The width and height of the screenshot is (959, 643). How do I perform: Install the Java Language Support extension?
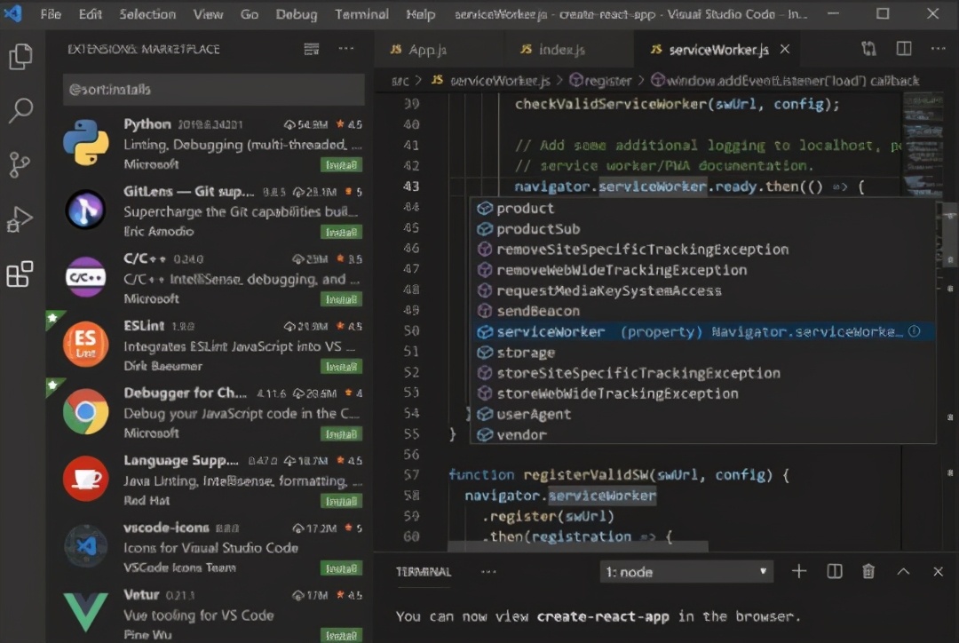[x=341, y=501]
